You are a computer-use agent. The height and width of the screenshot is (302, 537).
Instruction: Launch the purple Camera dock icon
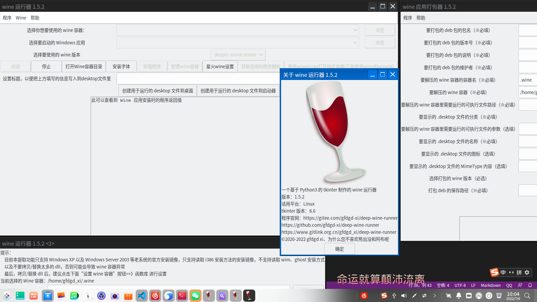coord(115,296)
